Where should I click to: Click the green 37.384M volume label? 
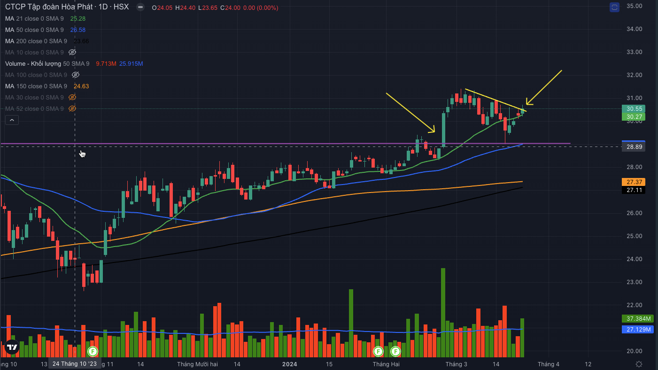point(639,319)
